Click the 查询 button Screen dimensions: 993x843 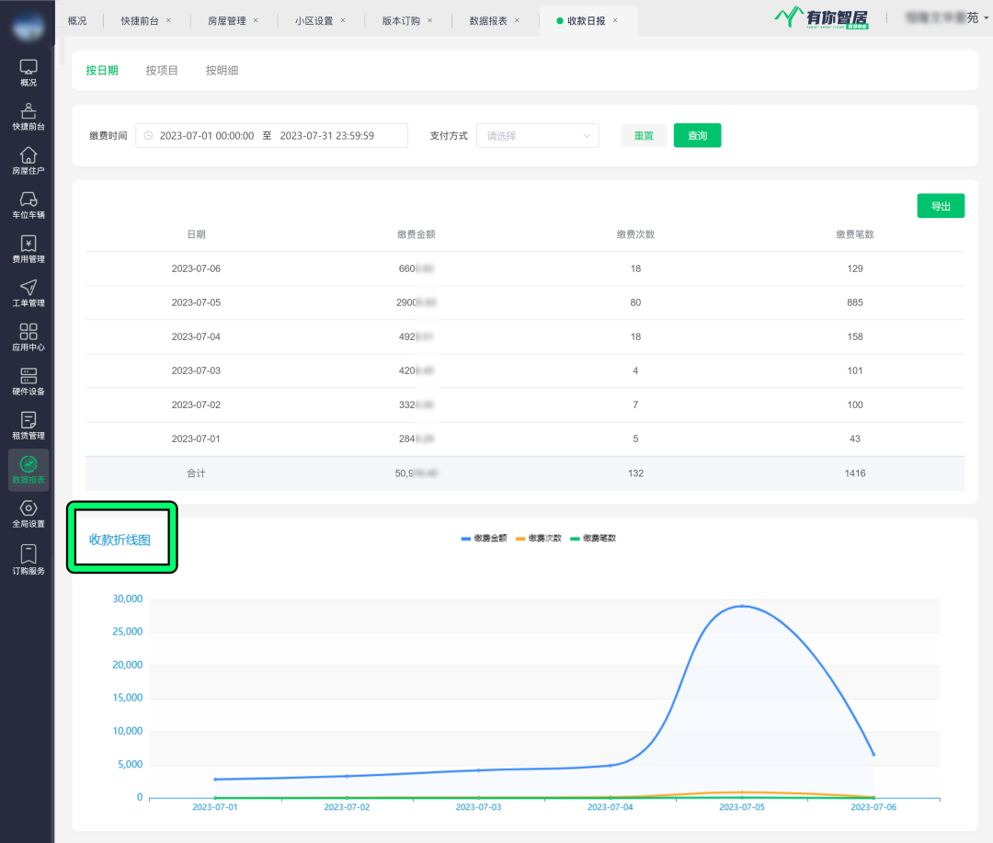(697, 136)
